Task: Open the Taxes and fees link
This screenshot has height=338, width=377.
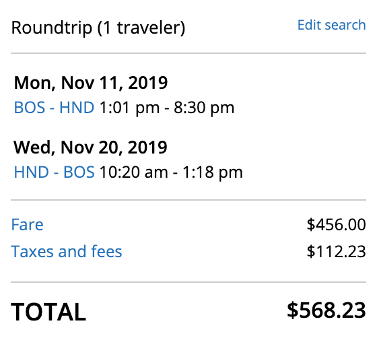Action: [67, 251]
